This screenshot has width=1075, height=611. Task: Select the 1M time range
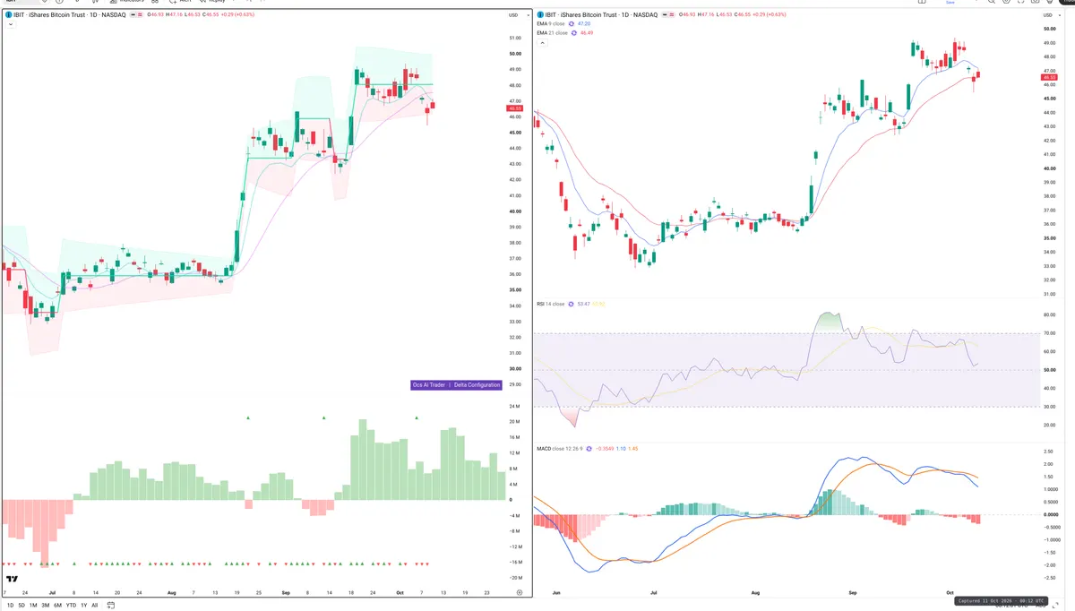(x=33, y=606)
